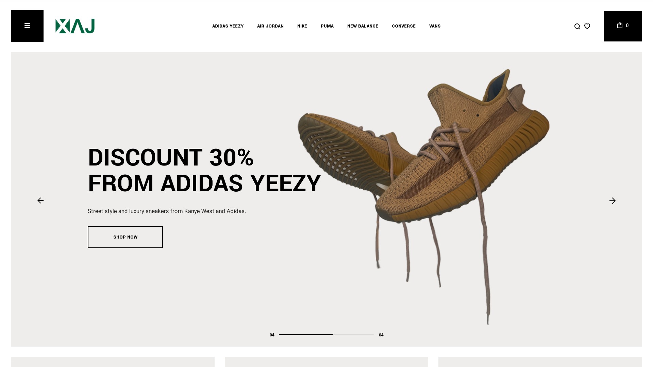Click the slider progress bar
Viewport: 653px width, 367px height.
[x=326, y=334]
